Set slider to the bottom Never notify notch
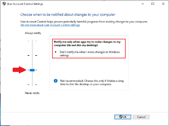Image resolution: width=169 pixels, height=126 pixels. click(32, 84)
